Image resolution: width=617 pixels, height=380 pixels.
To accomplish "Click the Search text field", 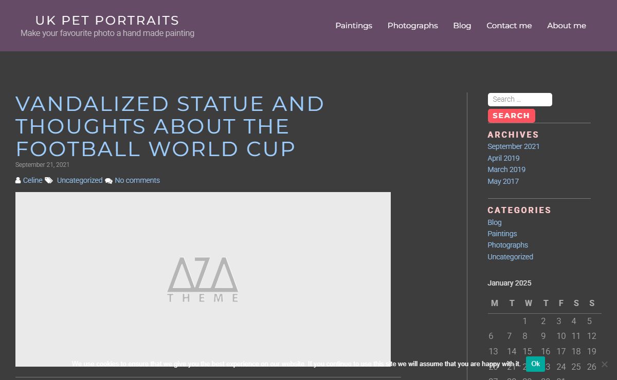I will click(x=520, y=100).
